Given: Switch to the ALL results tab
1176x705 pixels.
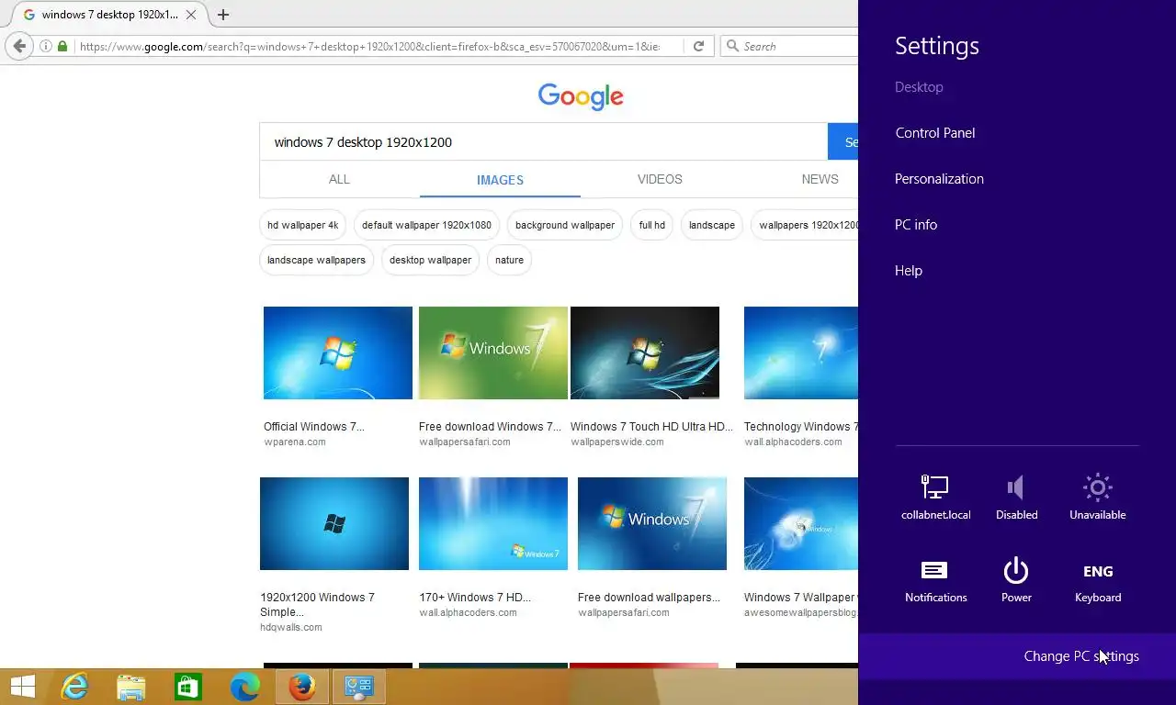Looking at the screenshot, I should (x=339, y=179).
